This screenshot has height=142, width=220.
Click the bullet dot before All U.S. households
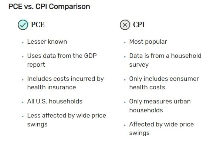[23, 102]
